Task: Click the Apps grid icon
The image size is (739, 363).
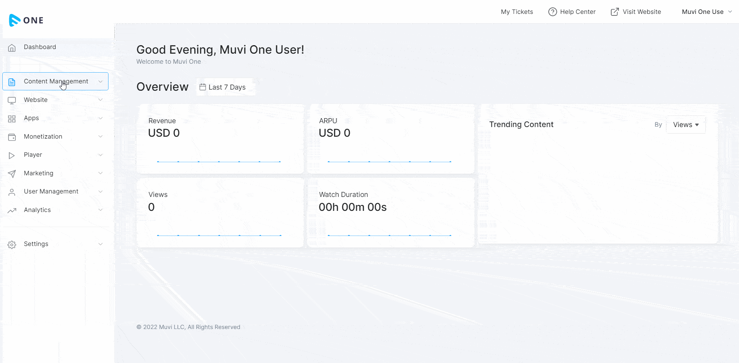Action: (12, 119)
